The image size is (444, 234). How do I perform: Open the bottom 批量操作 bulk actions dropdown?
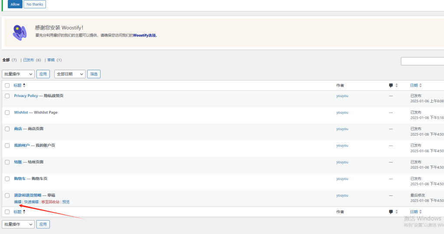point(18,224)
